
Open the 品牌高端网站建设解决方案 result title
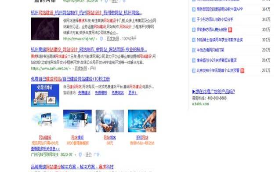click(x=72, y=167)
